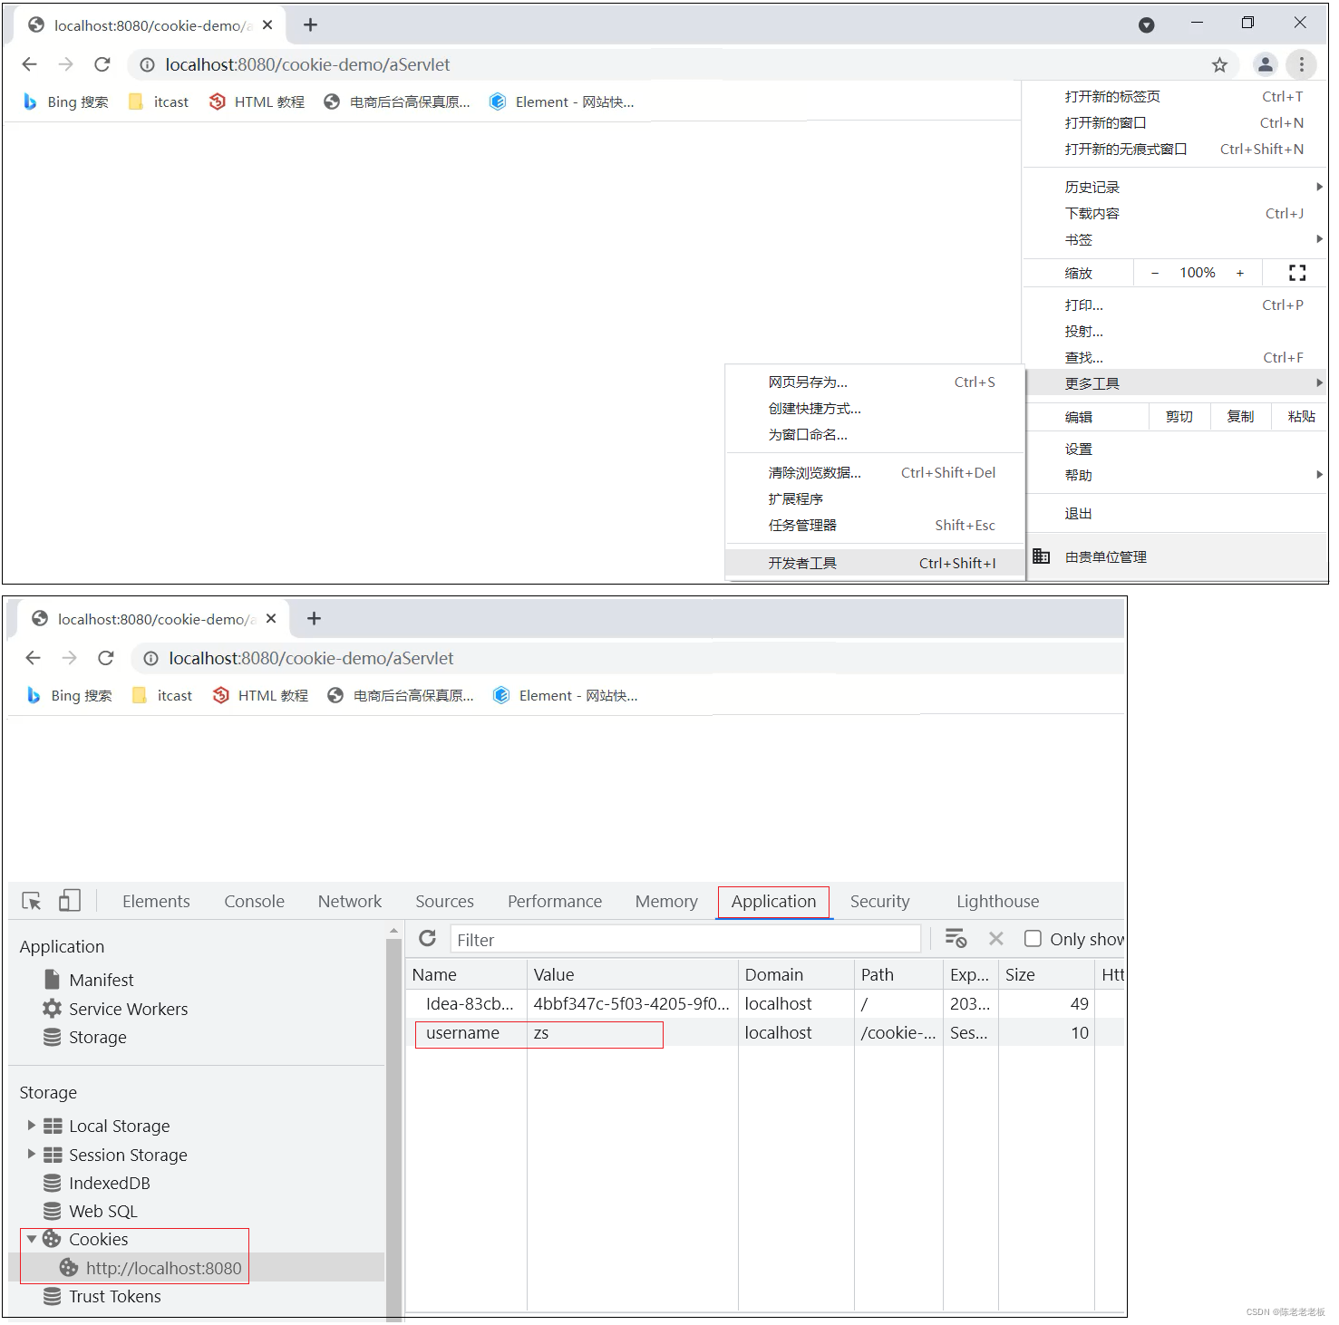Select 网页另存为... in the submenu
The image size is (1339, 1325).
pyautogui.click(x=875, y=382)
